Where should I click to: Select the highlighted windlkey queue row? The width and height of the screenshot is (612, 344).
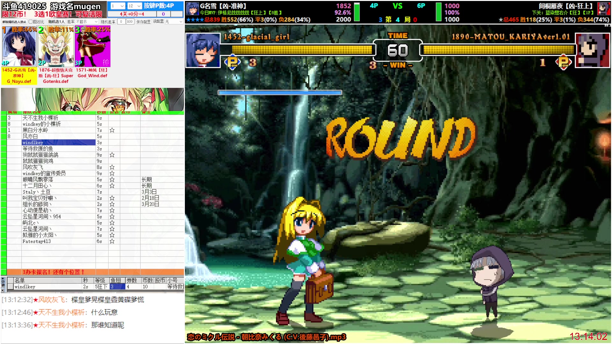click(x=59, y=143)
